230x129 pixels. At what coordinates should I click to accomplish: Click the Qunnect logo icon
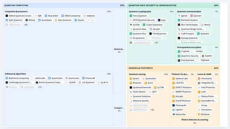pyautogui.click(x=192, y=16)
